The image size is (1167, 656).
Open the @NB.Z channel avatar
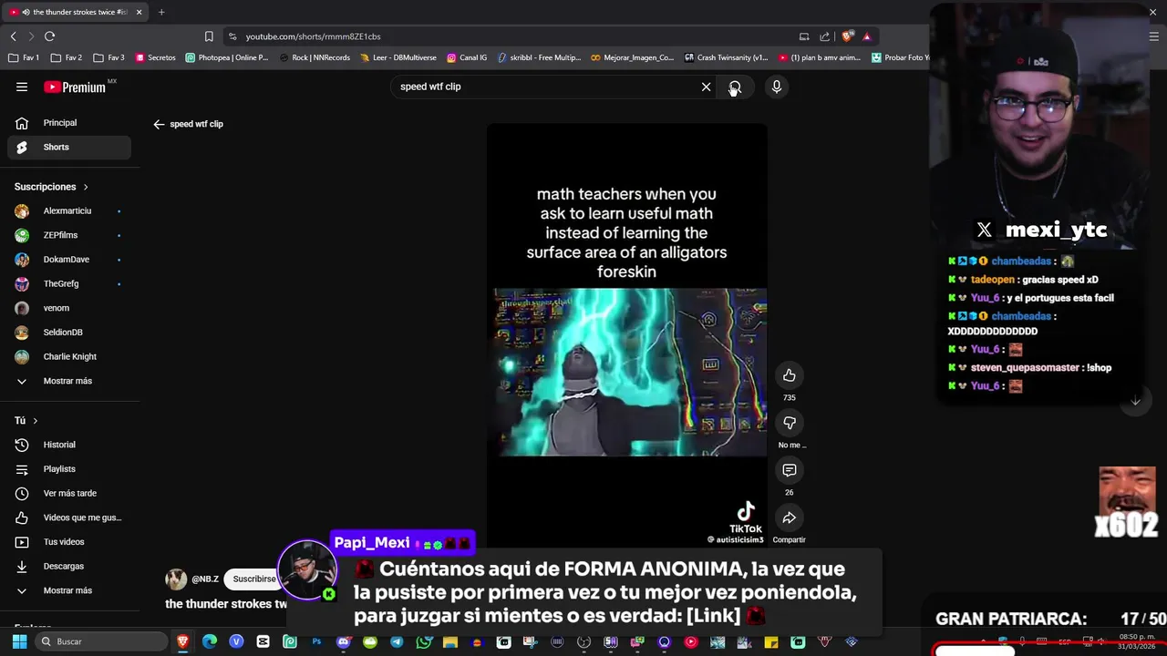click(176, 579)
